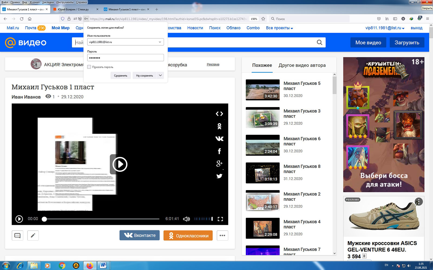The image size is (433, 270).
Task: Share video via Facebook icon
Action: tap(219, 151)
